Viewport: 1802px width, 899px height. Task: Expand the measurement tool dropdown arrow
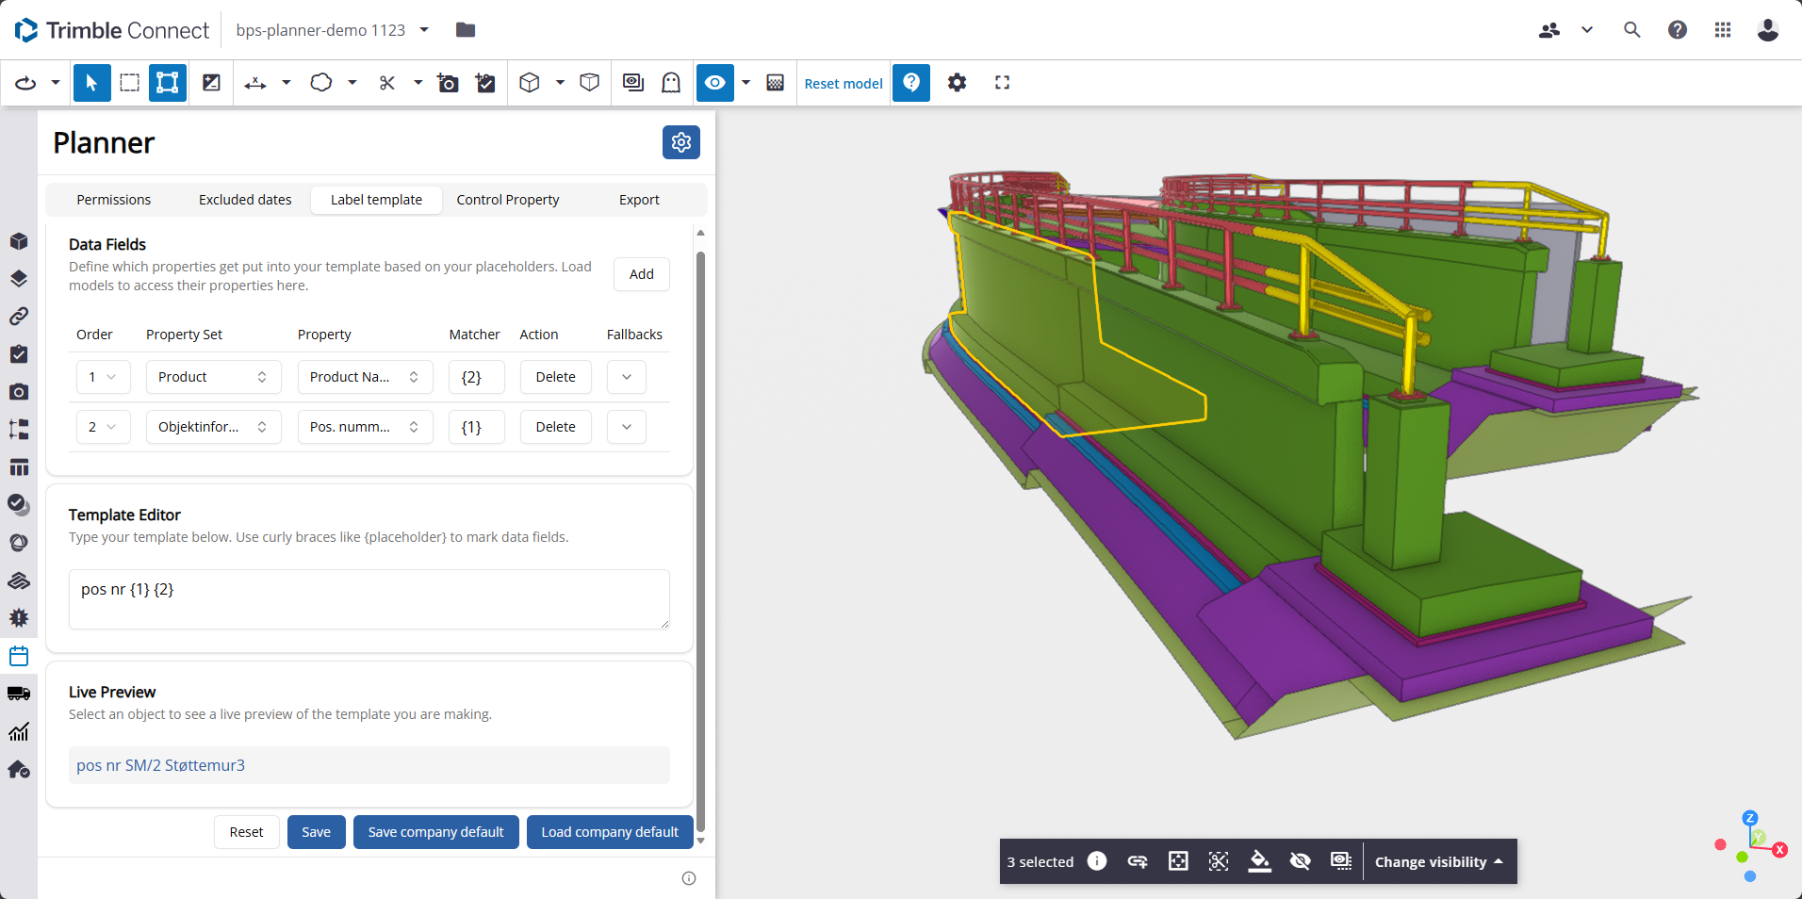[287, 83]
